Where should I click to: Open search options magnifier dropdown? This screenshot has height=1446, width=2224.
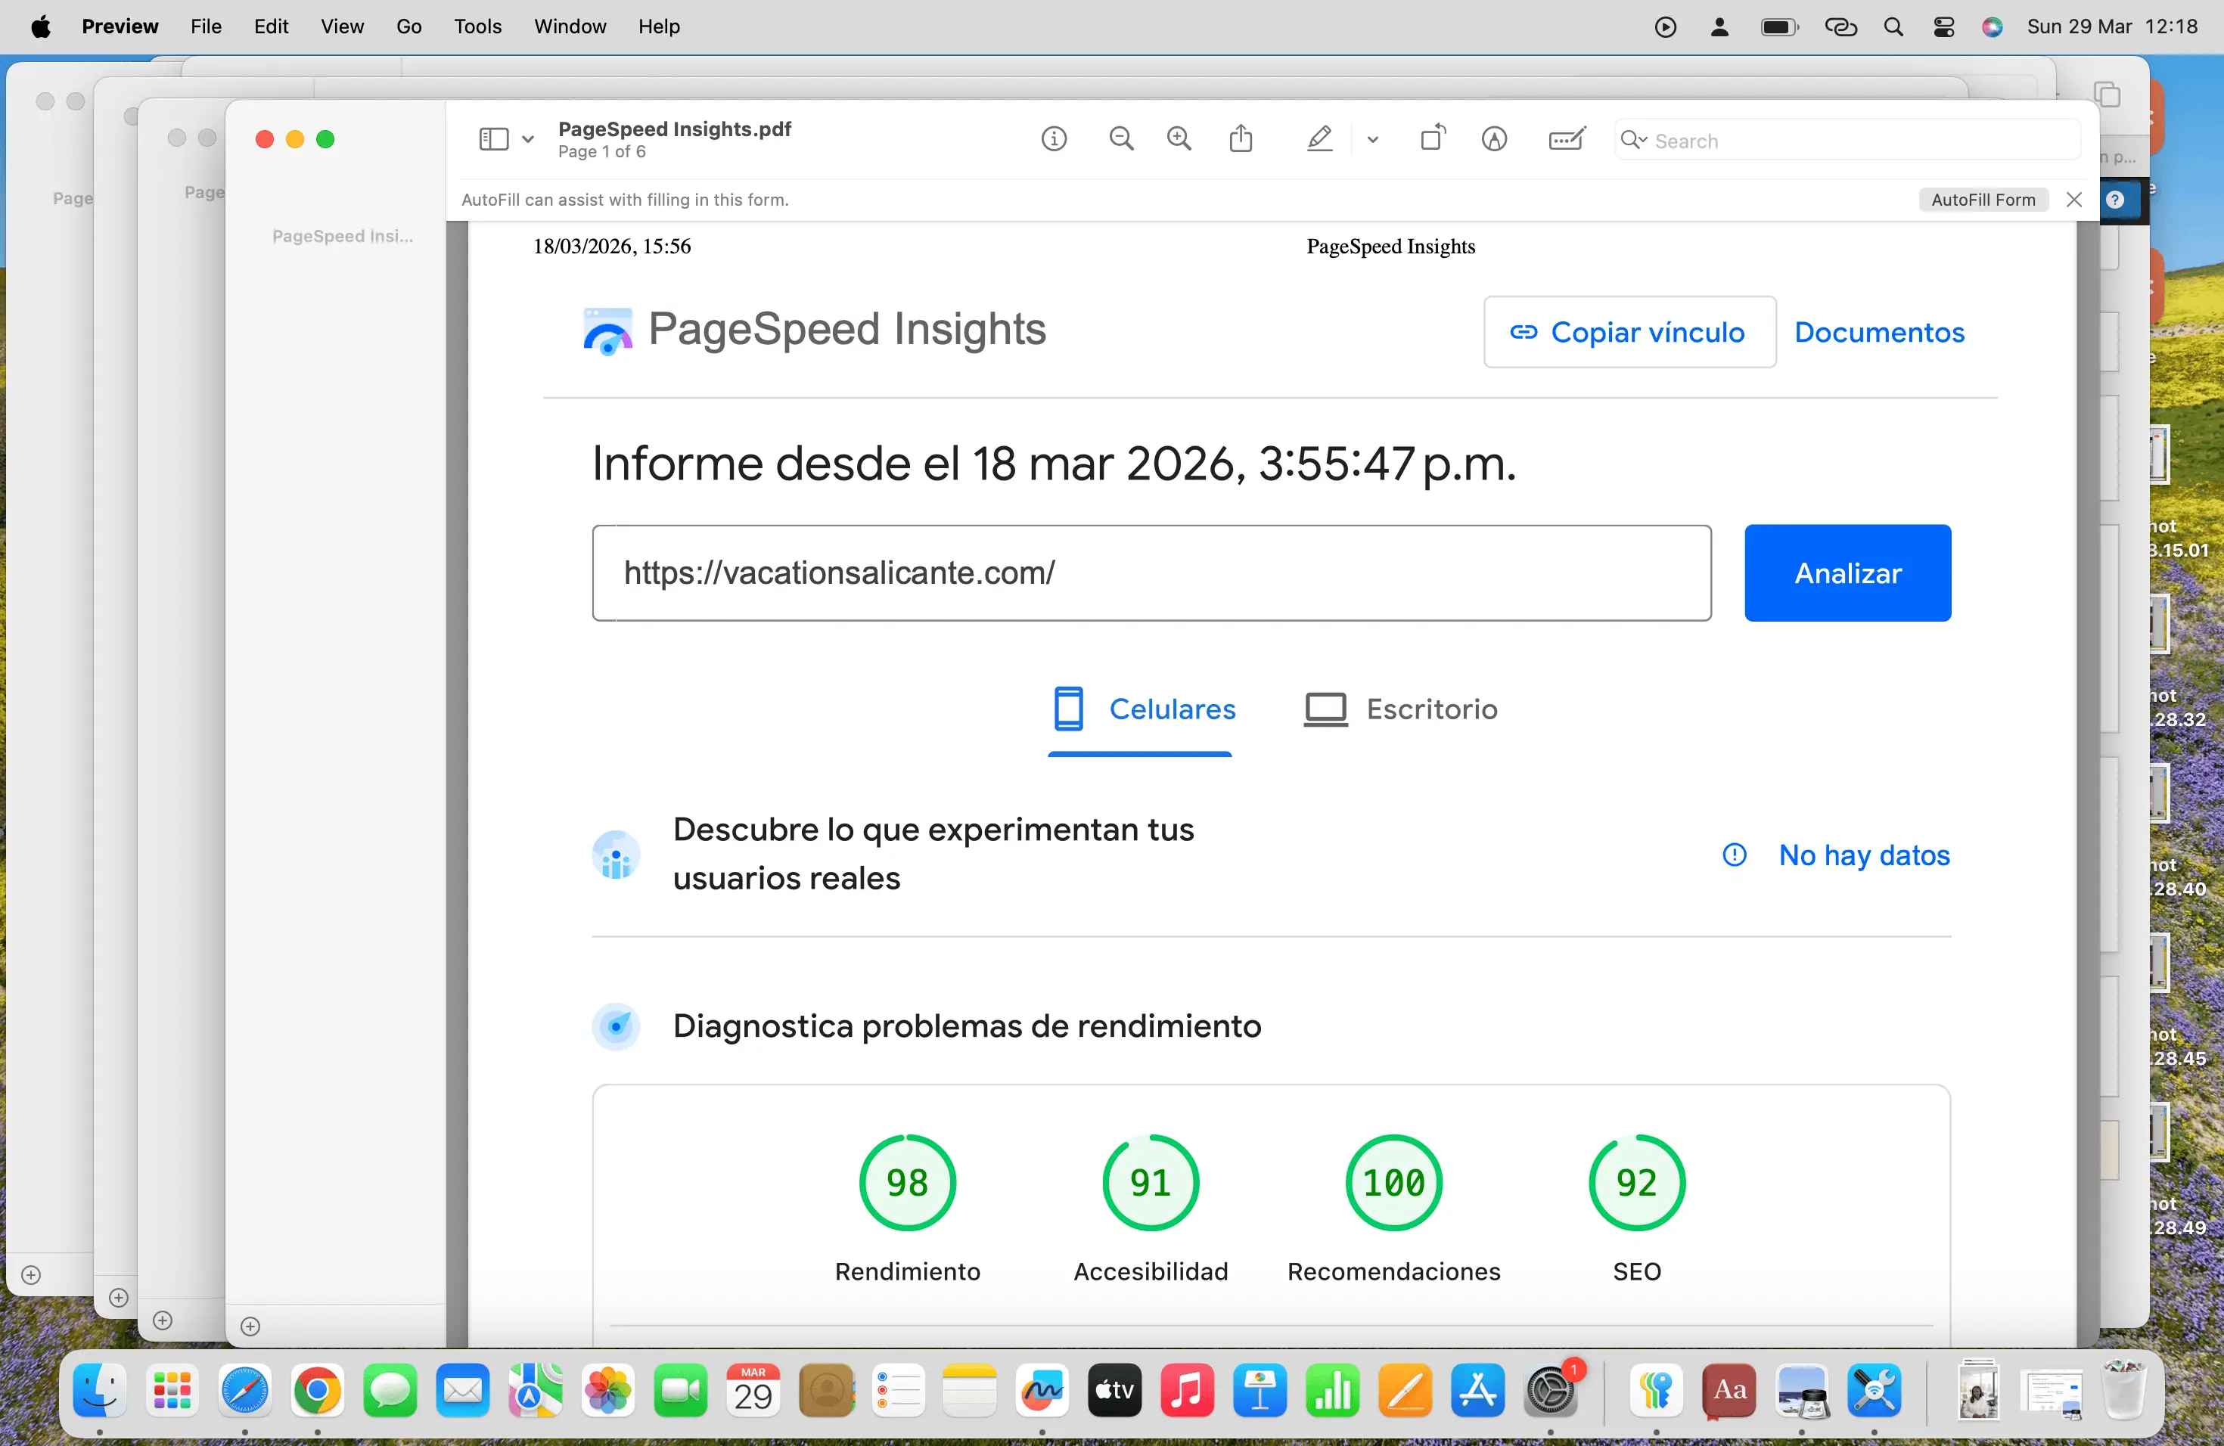pyautogui.click(x=1633, y=140)
